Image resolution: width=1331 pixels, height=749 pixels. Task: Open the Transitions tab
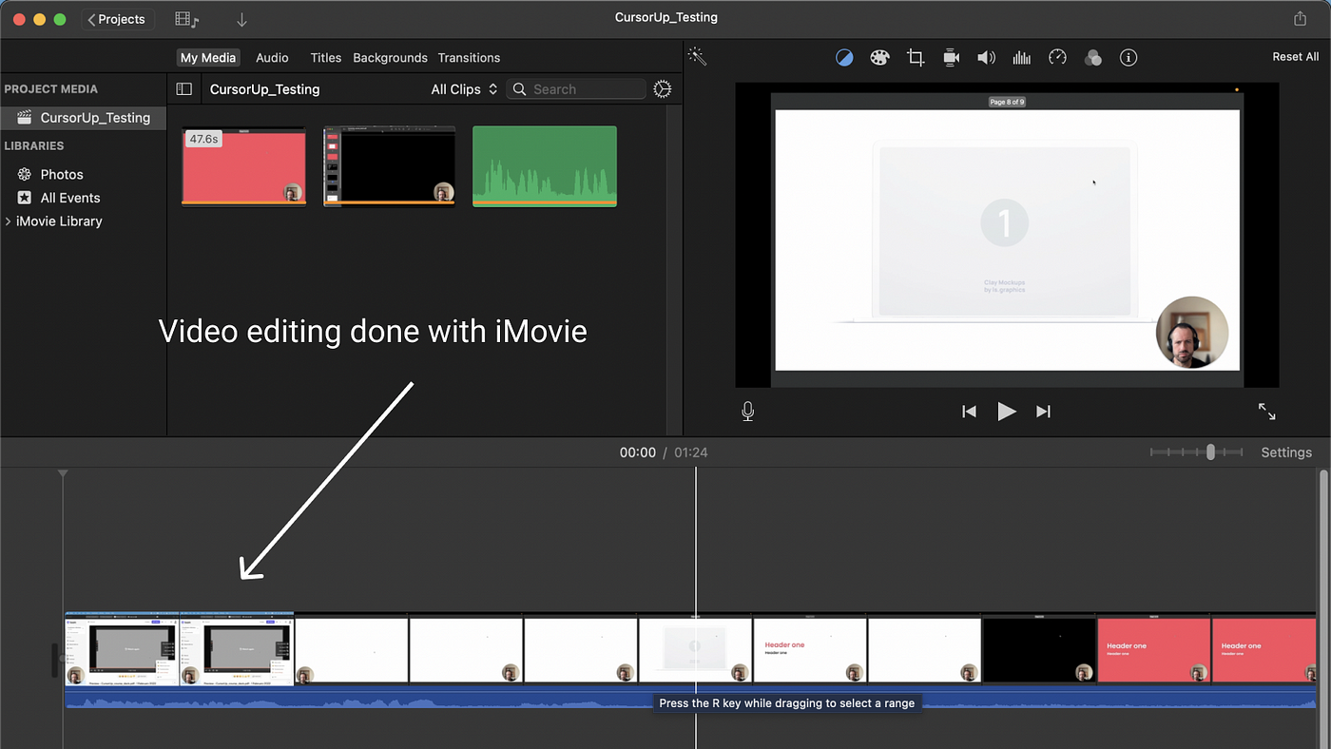coord(469,58)
